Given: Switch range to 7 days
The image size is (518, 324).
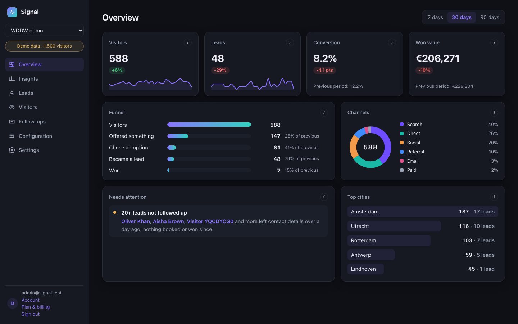Looking at the screenshot, I should tap(435, 17).
